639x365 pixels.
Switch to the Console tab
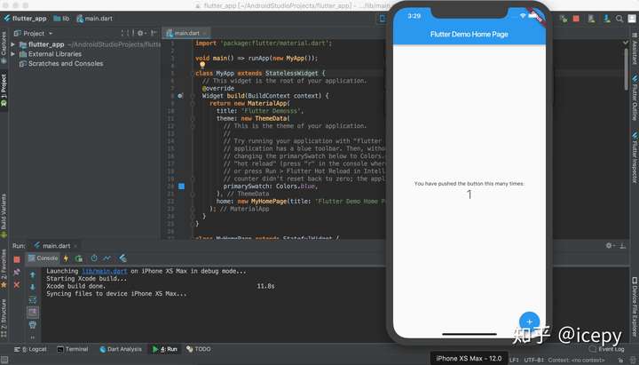click(x=43, y=258)
